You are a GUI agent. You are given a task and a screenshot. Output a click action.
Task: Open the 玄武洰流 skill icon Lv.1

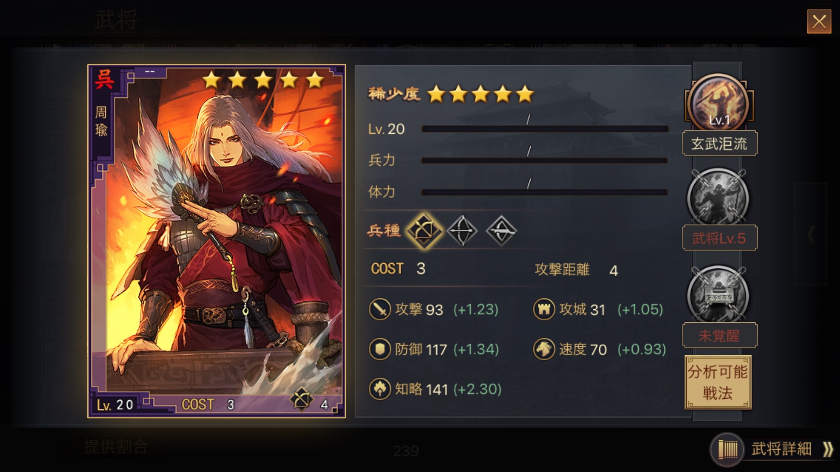[719, 102]
